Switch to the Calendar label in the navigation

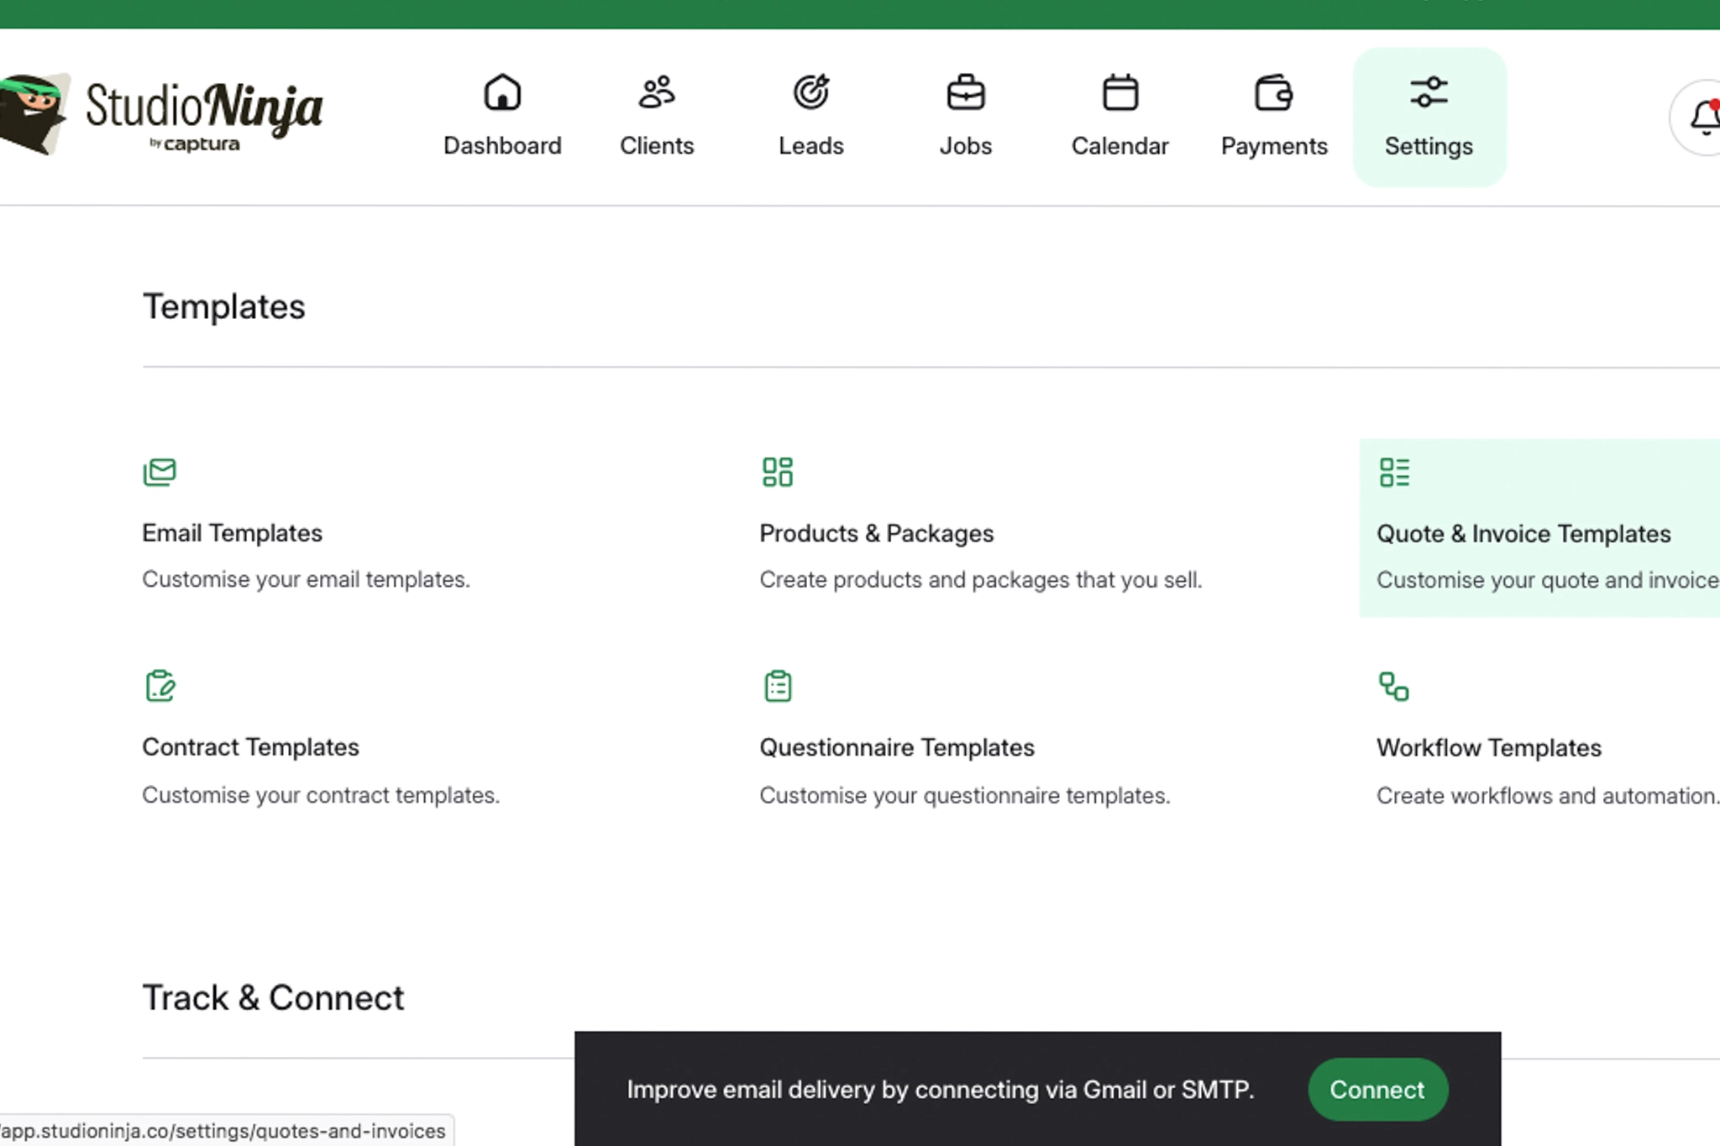pyautogui.click(x=1120, y=146)
